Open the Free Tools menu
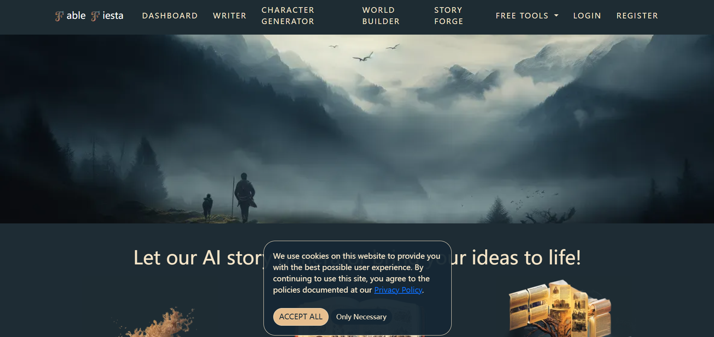714x337 pixels. pos(527,16)
